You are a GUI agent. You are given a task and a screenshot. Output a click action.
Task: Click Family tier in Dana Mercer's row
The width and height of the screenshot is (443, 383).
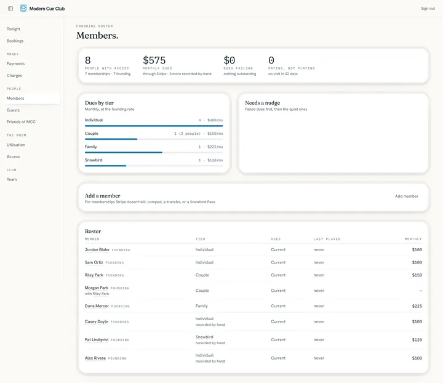click(x=201, y=306)
